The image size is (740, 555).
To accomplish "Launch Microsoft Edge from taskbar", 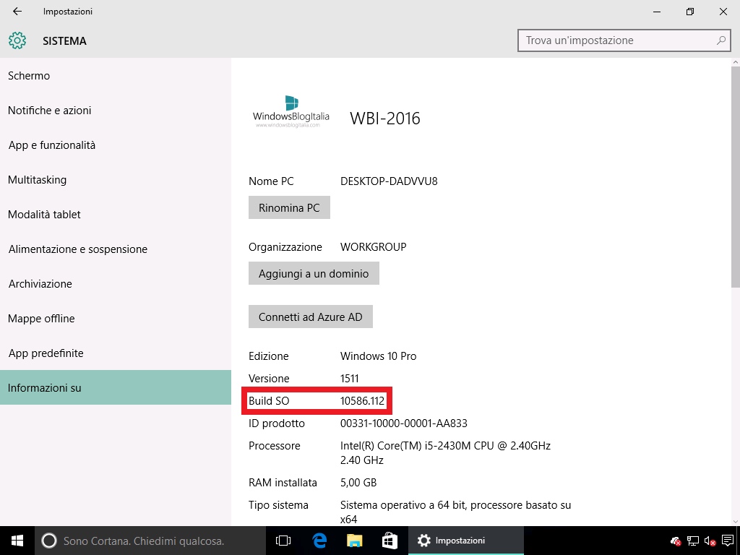I will [319, 541].
